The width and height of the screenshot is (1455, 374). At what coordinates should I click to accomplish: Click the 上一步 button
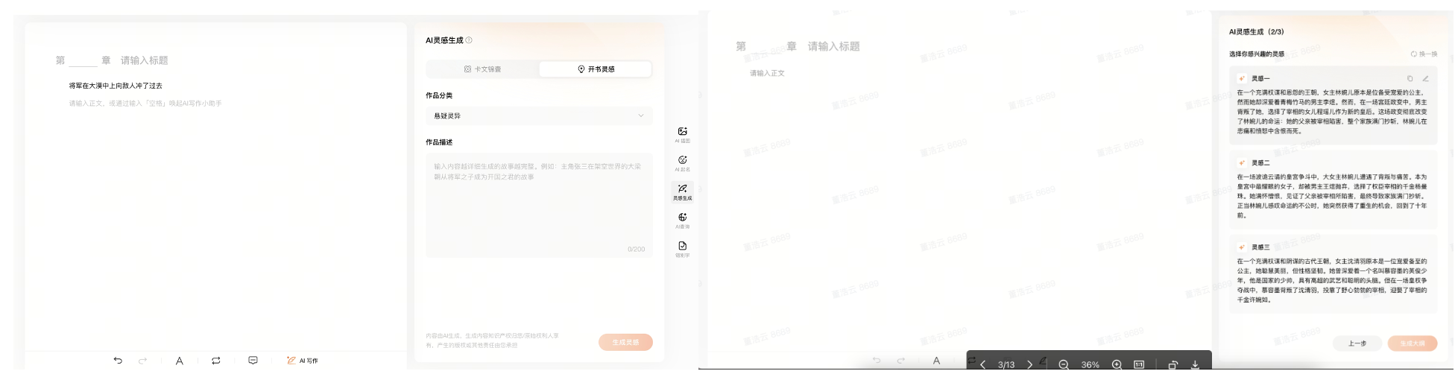click(x=1357, y=343)
